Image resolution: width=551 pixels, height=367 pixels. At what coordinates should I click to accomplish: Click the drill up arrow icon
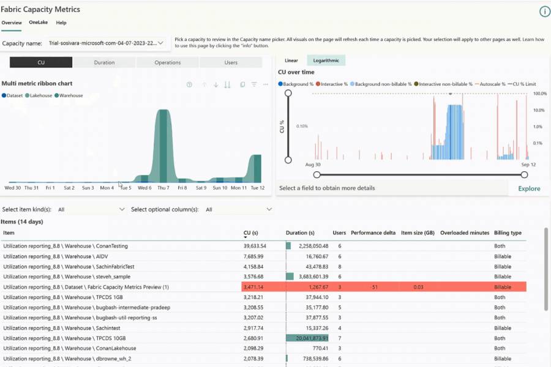tap(204, 84)
